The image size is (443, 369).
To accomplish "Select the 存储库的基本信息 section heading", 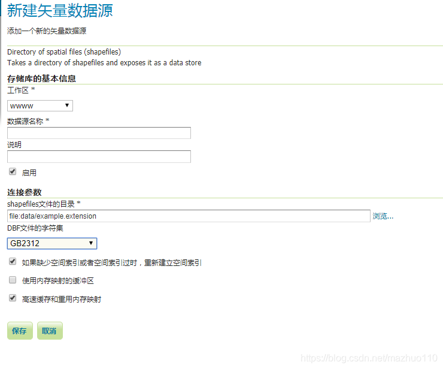I will coord(41,78).
